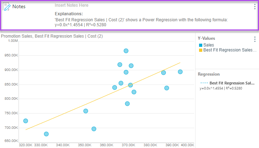Click the dashed line icon in Regression legend
The height and width of the screenshot is (148, 259).
(204, 83)
